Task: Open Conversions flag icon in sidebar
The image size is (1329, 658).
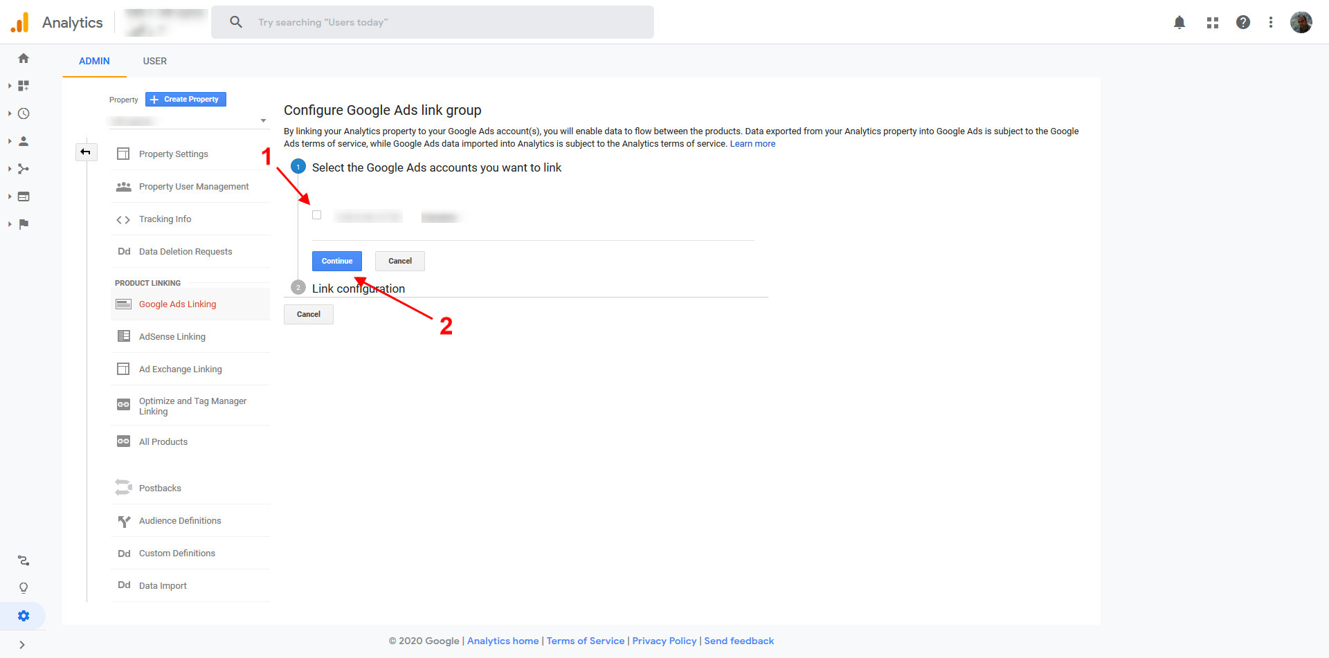Action: (x=24, y=224)
